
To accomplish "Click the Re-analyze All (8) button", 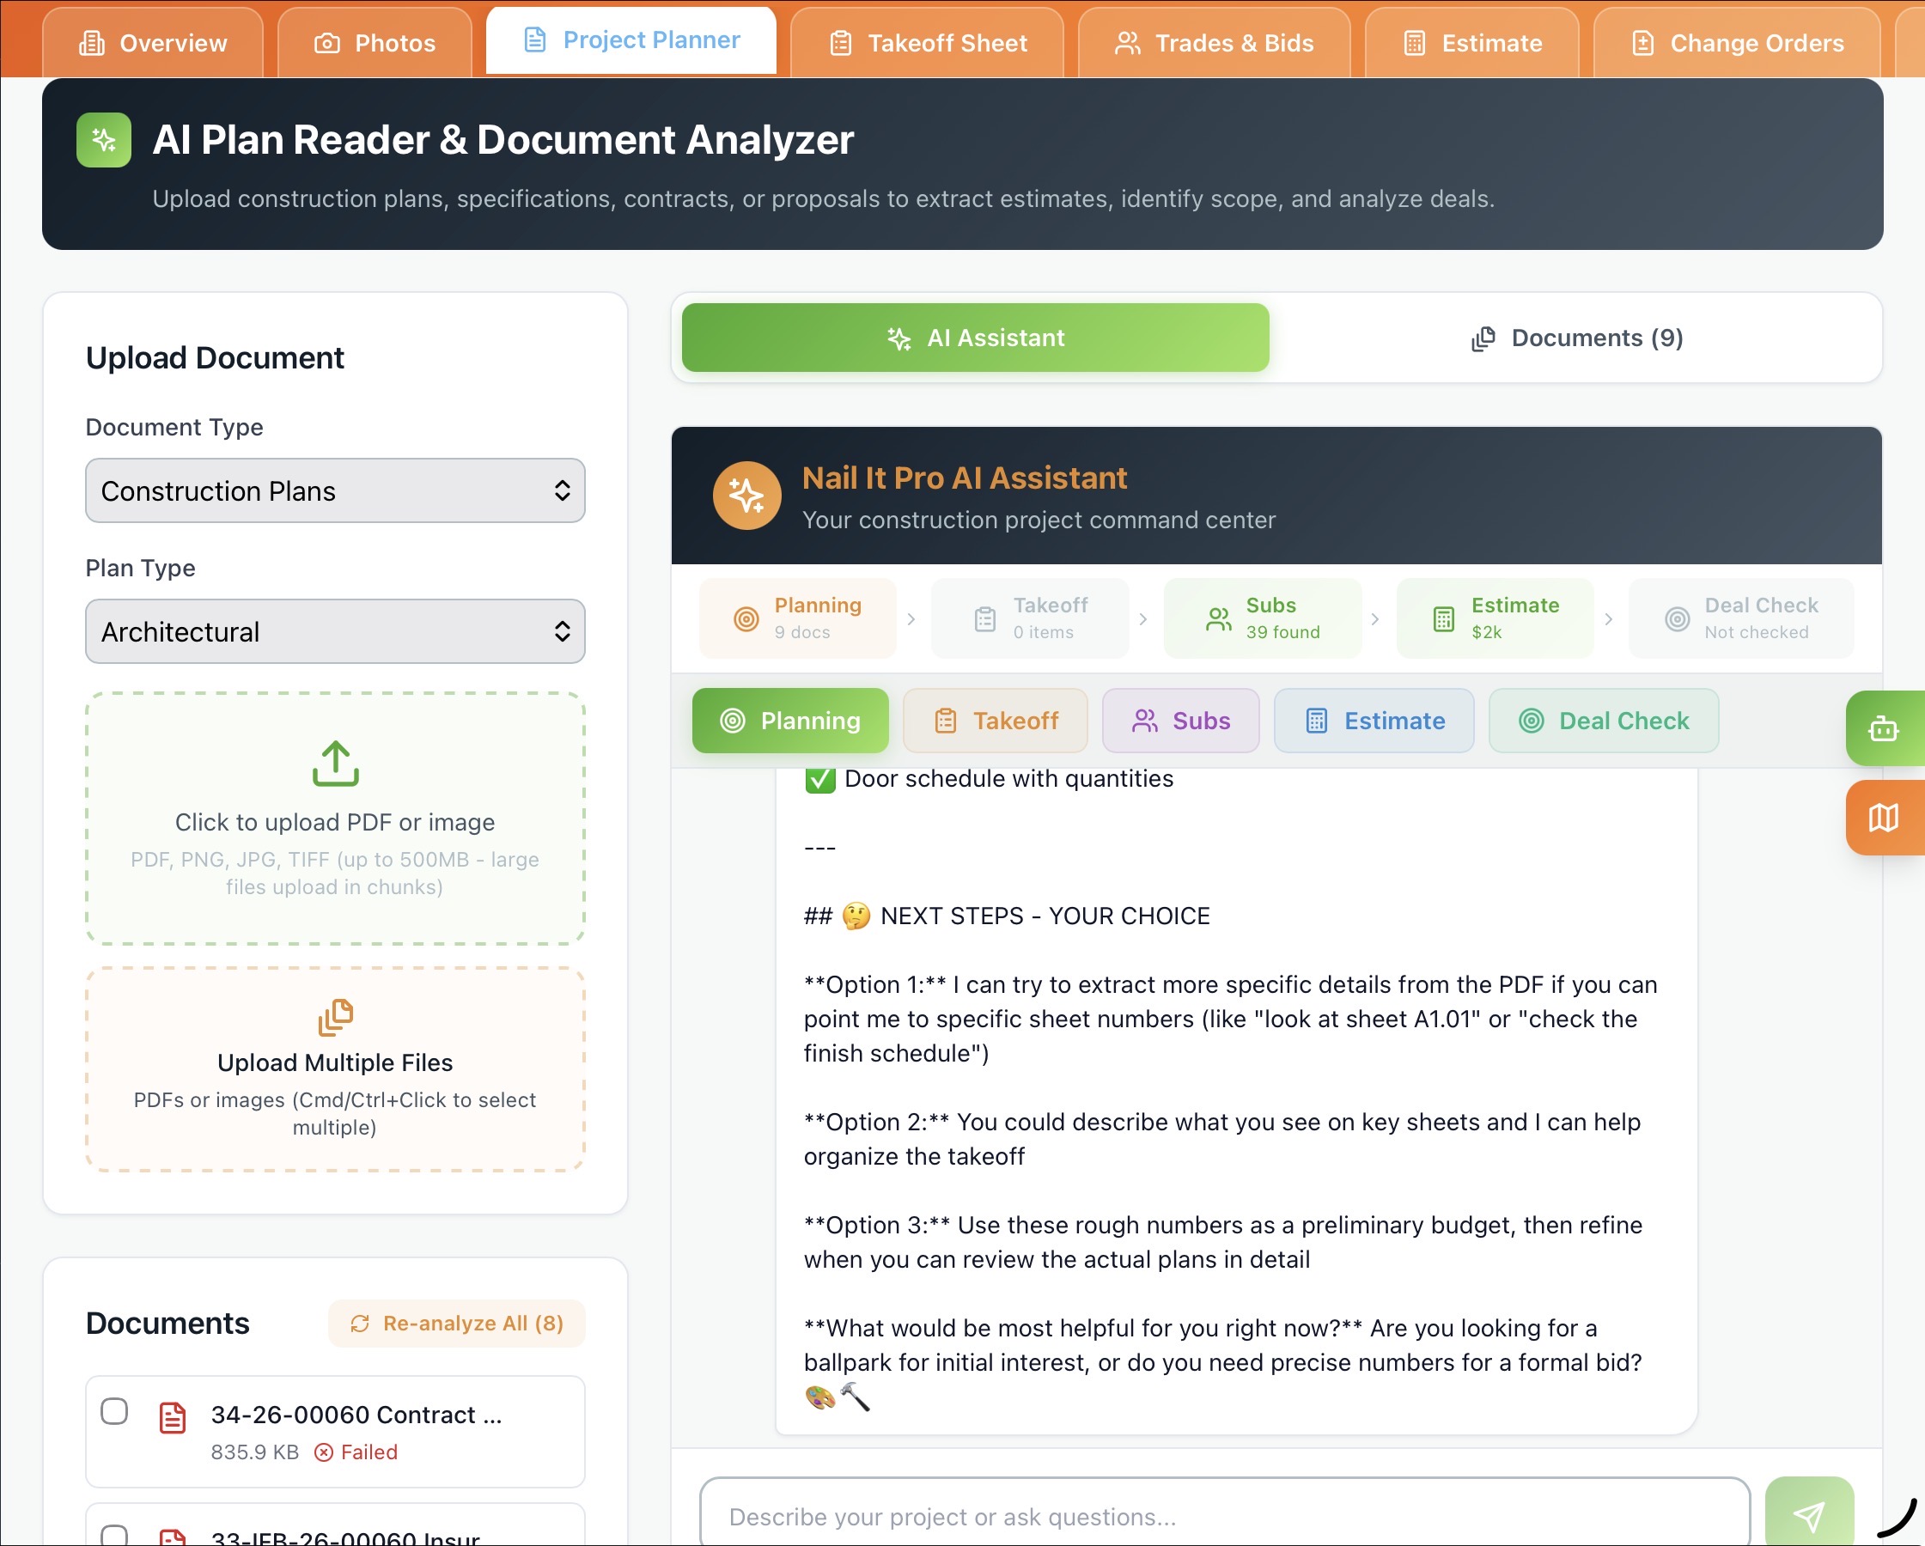I will (x=456, y=1324).
